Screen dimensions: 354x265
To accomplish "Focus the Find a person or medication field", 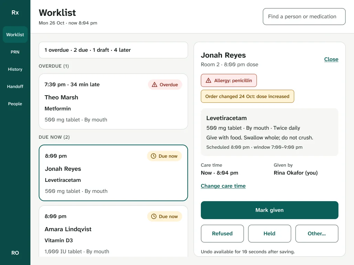I will (x=304, y=17).
